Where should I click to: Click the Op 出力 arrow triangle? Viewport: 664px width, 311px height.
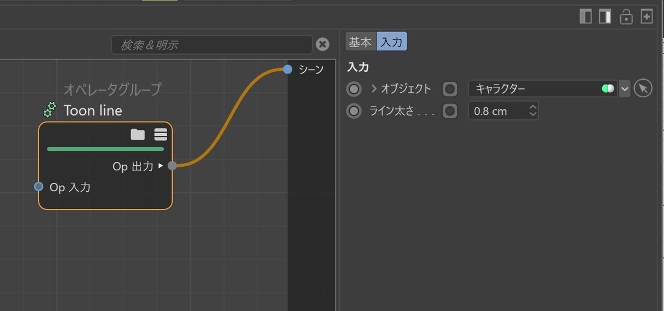161,165
